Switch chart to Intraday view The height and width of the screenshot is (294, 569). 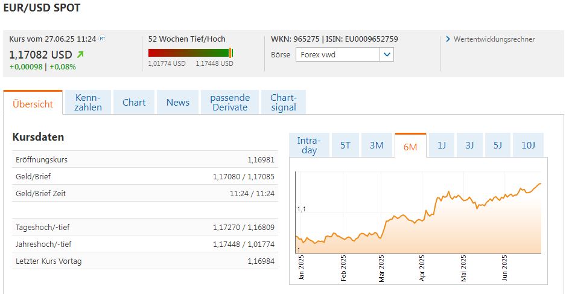pyautogui.click(x=309, y=145)
